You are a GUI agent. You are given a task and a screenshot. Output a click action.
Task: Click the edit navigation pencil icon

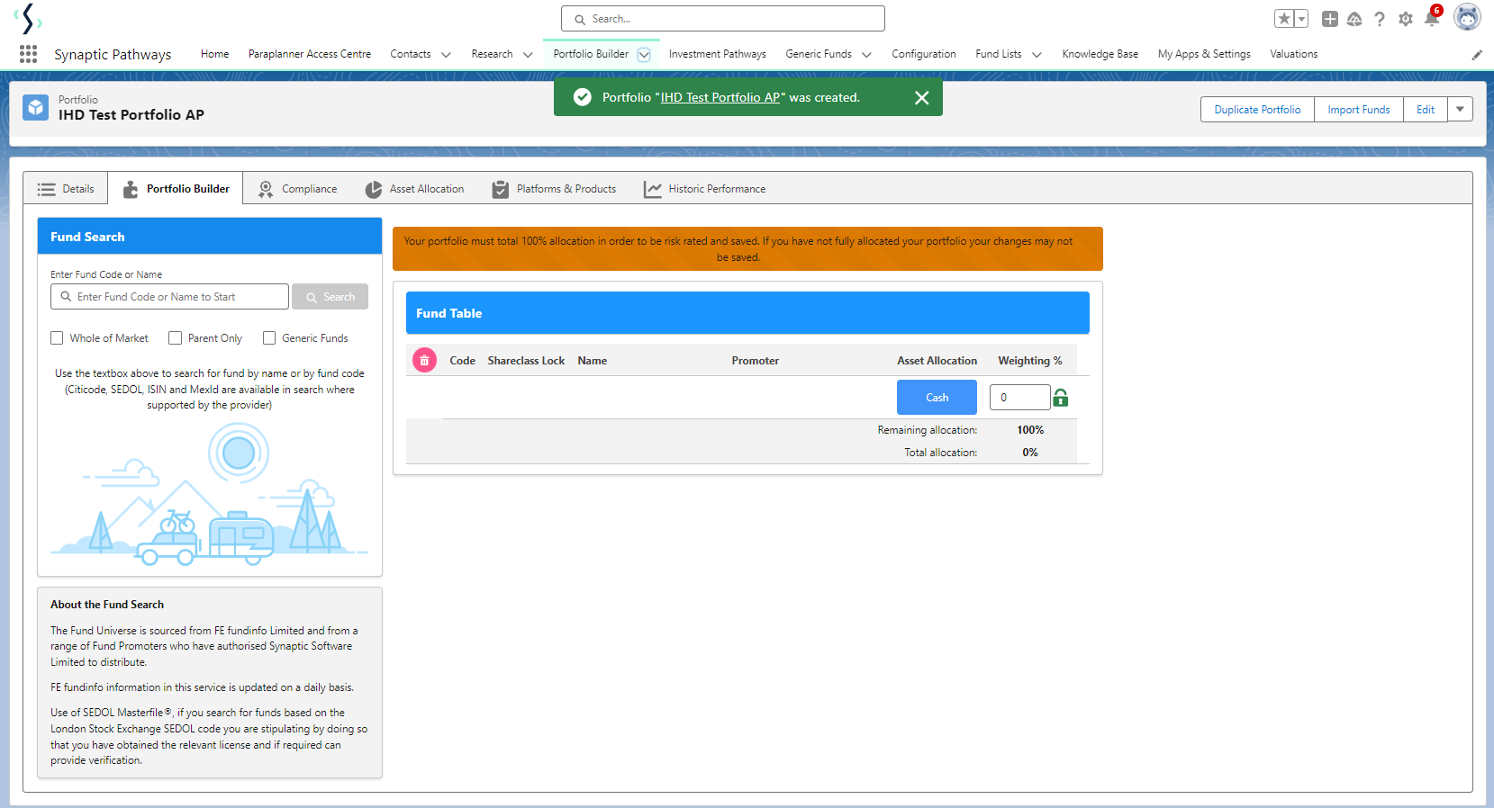pos(1477,55)
